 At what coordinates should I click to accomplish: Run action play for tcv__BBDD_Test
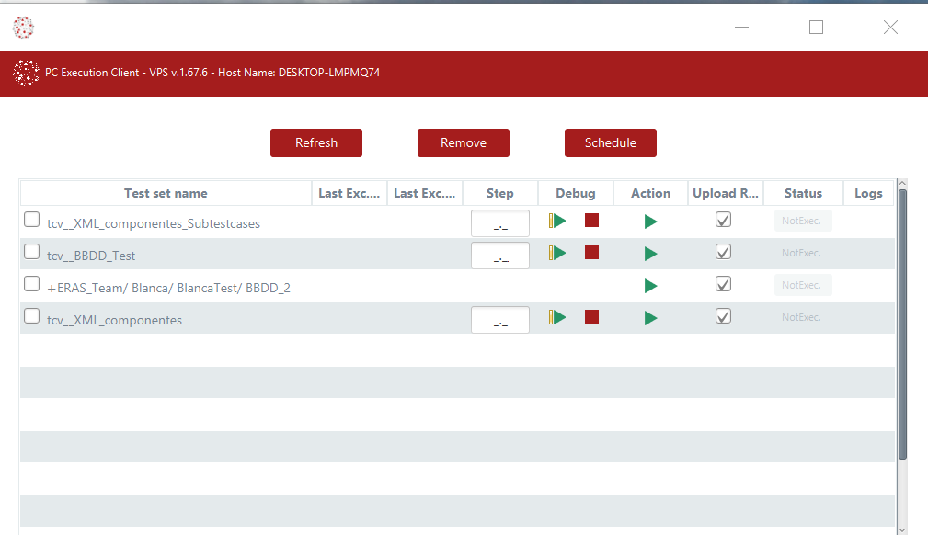(651, 254)
